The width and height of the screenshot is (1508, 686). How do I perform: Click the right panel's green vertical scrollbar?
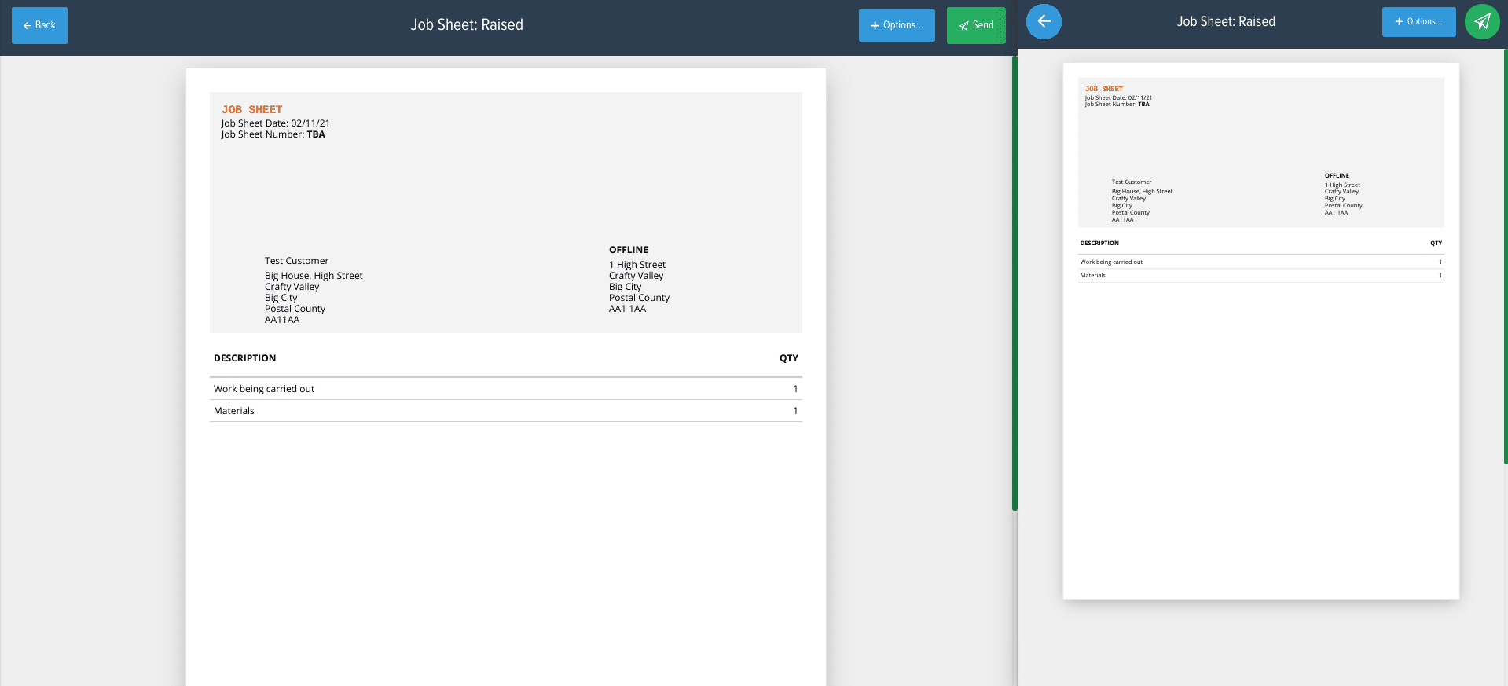pyautogui.click(x=1505, y=256)
